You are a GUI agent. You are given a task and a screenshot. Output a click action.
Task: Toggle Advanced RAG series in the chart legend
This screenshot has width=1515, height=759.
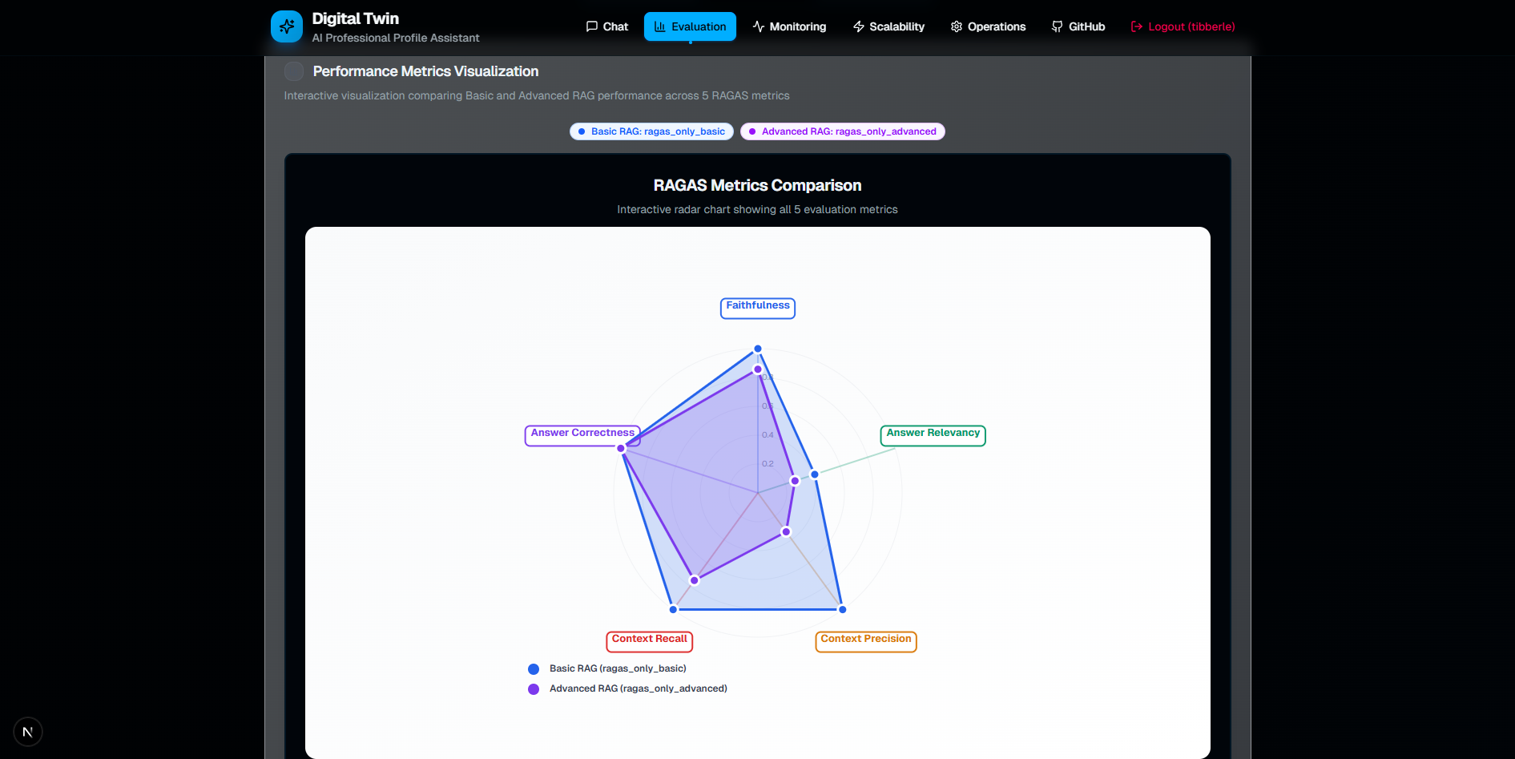[x=629, y=688]
